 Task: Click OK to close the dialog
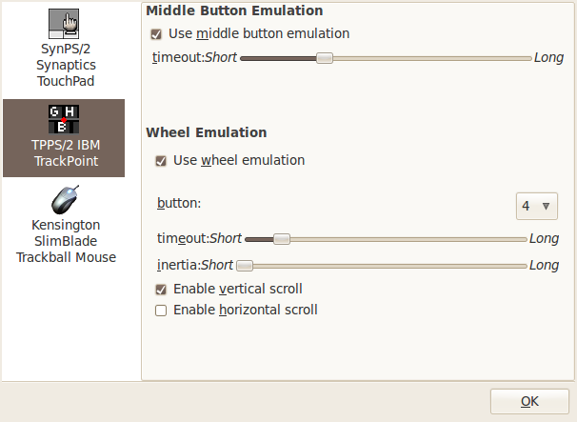pos(529,401)
